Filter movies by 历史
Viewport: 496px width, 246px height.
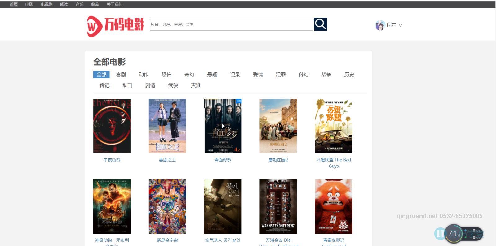pyautogui.click(x=349, y=75)
